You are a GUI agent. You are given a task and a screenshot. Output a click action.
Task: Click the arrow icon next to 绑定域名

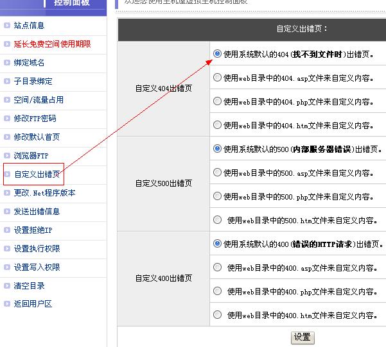pyautogui.click(x=7, y=63)
